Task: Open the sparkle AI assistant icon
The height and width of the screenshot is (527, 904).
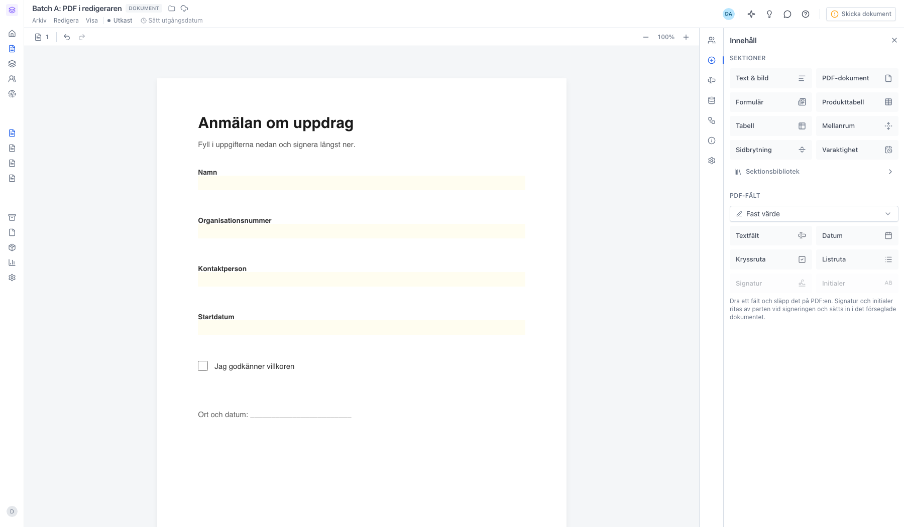Action: pos(751,14)
